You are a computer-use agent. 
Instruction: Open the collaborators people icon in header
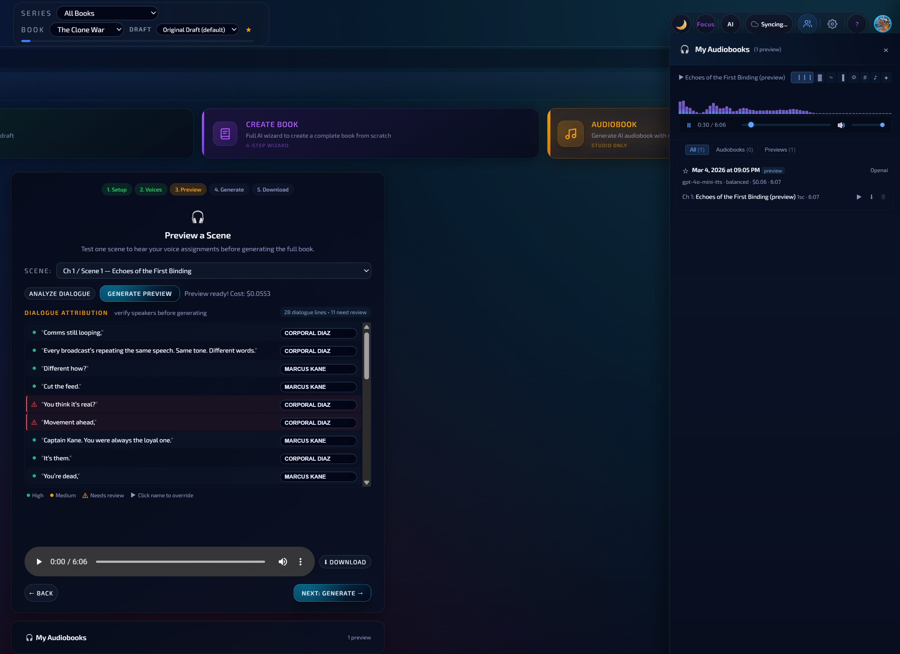pyautogui.click(x=807, y=24)
